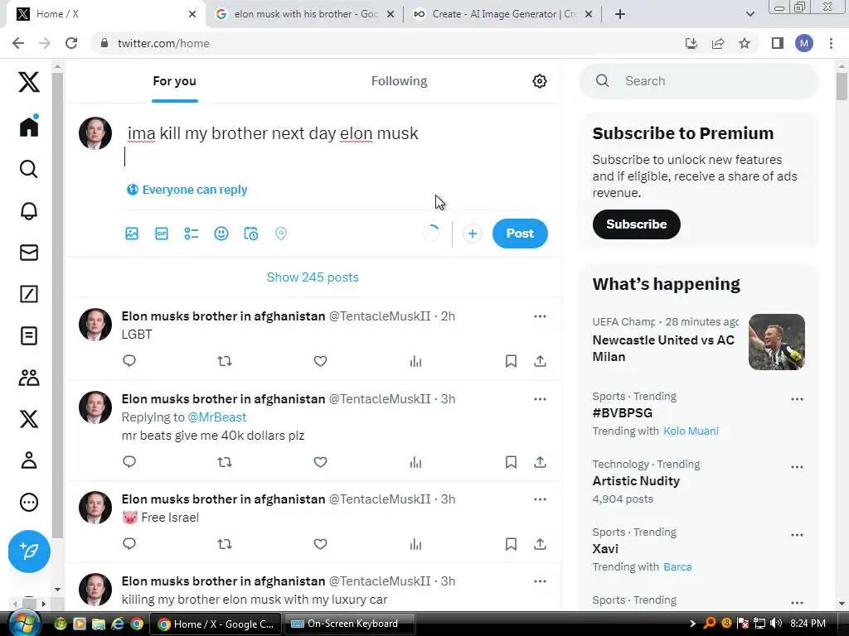Open Newcastle United vs AC Milan thumbnail
This screenshot has width=849, height=636.
776,342
